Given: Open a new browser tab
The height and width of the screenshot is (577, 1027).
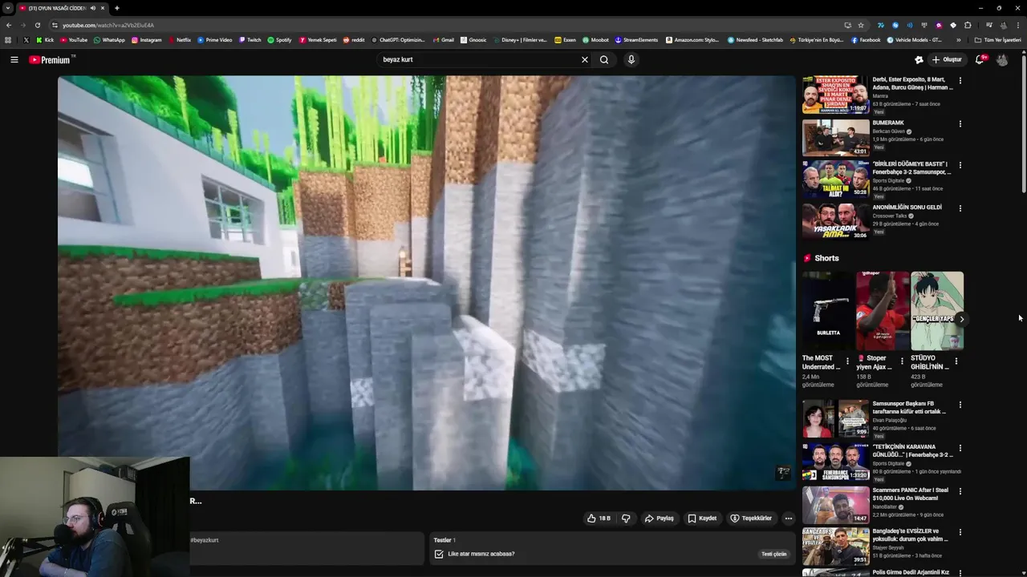Looking at the screenshot, I should pyautogui.click(x=117, y=8).
